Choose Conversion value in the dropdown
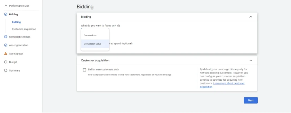291x113 pixels. 95,44
